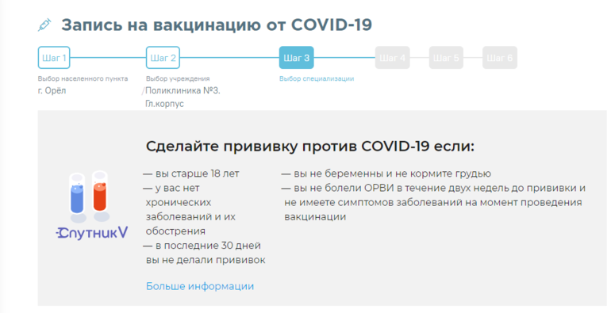Image resolution: width=611 pixels, height=313 pixels.
Task: Return to Шаг 2 step
Action: click(x=163, y=58)
